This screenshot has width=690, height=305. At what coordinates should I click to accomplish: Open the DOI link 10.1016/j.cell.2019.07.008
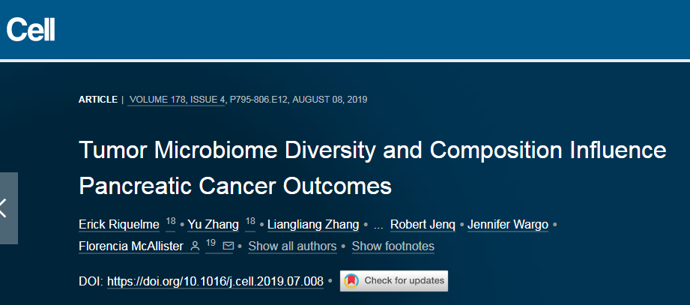(x=215, y=281)
